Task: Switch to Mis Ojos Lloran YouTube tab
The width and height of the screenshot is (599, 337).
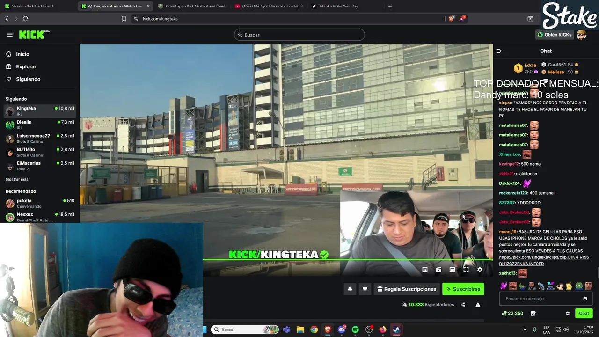Action: 269,6
